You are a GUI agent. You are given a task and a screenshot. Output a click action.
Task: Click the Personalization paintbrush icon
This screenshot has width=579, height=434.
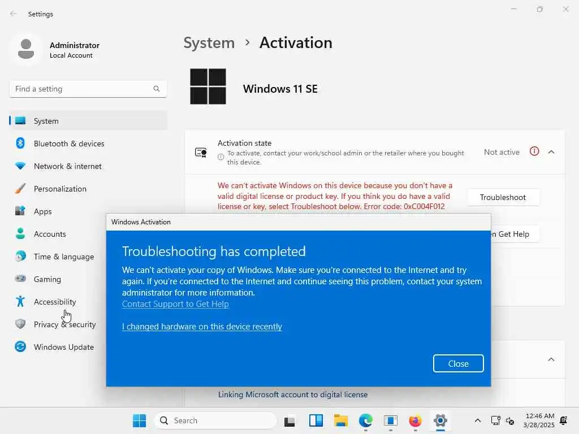point(20,189)
